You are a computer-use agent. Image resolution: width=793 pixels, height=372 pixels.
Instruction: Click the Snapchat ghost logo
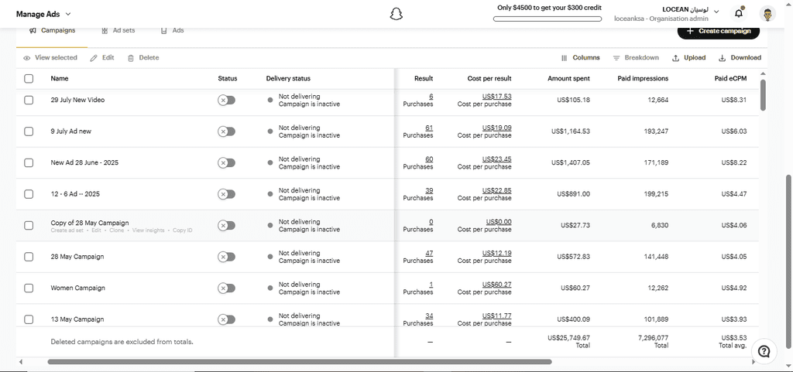tap(396, 14)
